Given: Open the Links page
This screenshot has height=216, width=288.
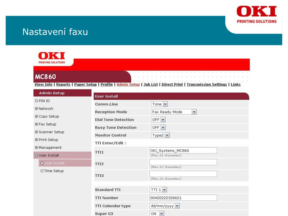Looking at the screenshot, I should [x=236, y=84].
